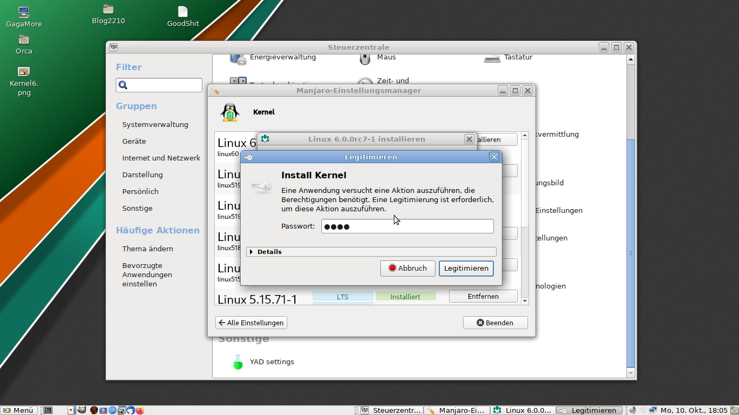Click Thema ändern action
The image size is (739, 415).
coord(148,249)
